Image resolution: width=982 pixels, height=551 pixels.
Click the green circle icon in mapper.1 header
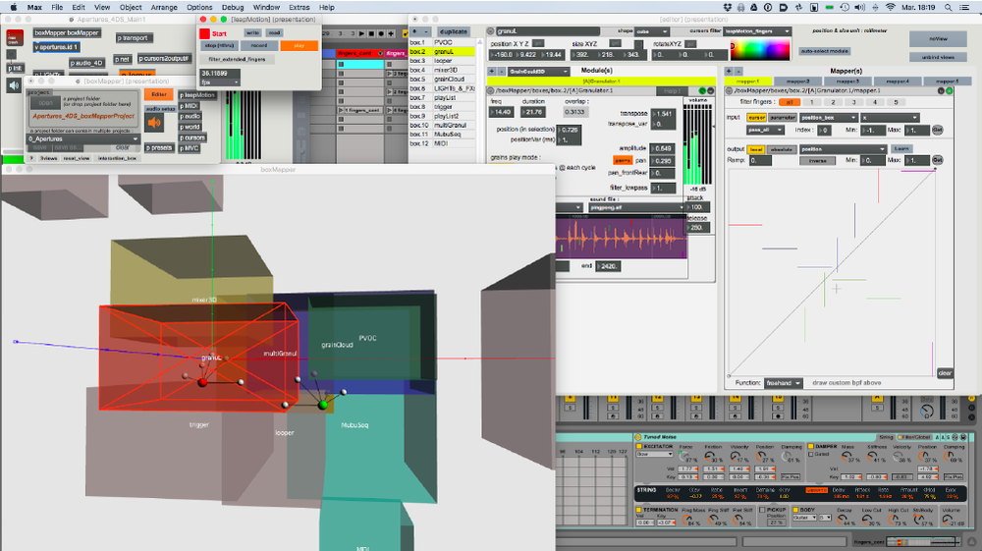click(950, 90)
